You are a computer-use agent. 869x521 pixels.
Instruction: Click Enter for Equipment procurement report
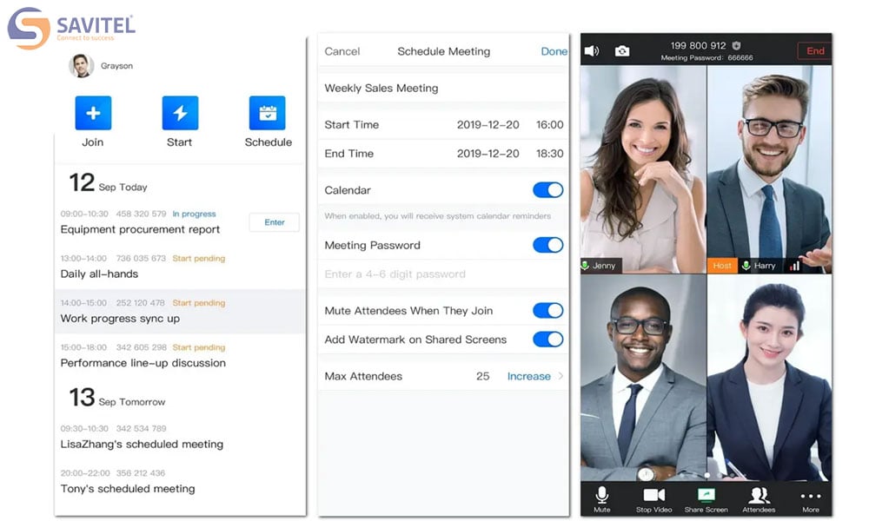click(x=274, y=222)
